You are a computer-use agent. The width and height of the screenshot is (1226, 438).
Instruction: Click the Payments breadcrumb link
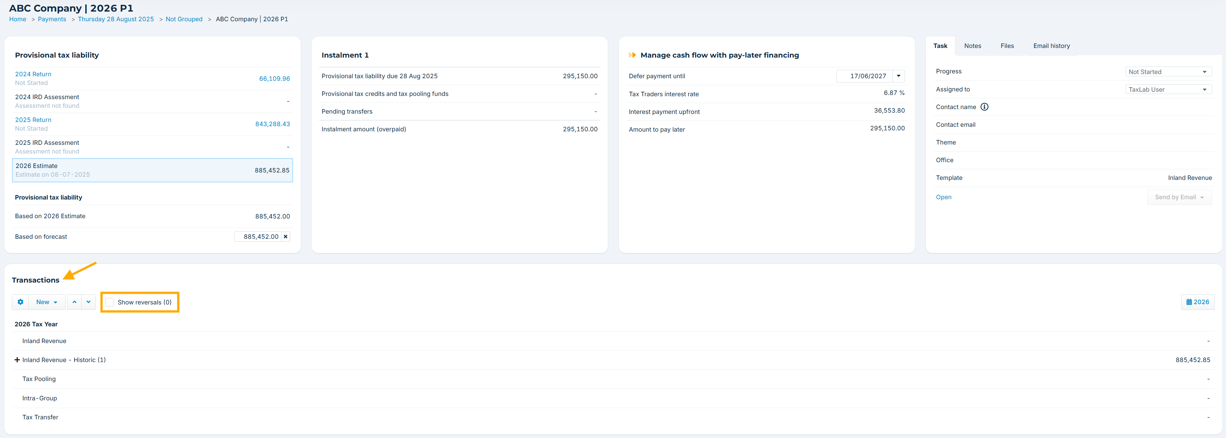coord(52,20)
